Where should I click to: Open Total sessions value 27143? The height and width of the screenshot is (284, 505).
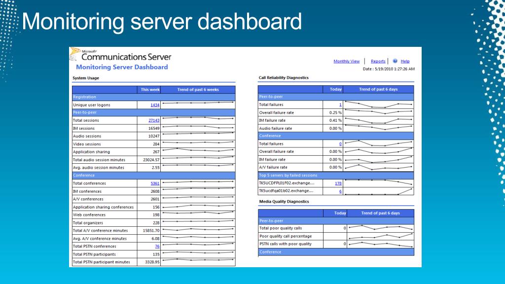(154, 120)
